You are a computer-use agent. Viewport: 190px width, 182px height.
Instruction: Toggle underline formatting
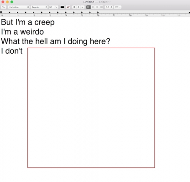pyautogui.click(x=82, y=7)
